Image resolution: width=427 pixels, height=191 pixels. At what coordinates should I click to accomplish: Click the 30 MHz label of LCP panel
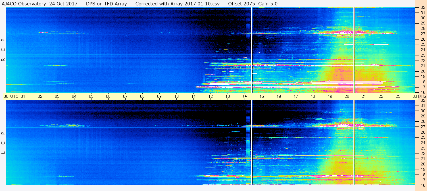tap(422, 111)
